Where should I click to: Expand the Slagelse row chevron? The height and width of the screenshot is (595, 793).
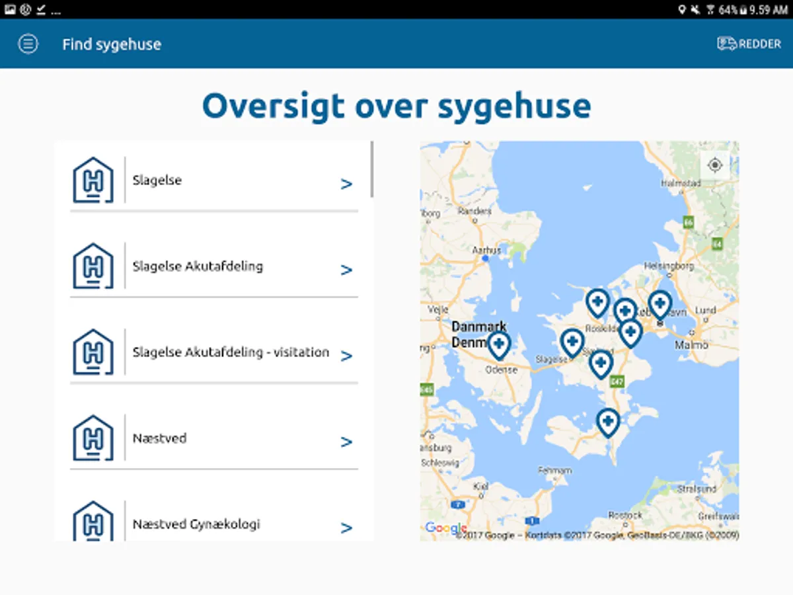346,184
